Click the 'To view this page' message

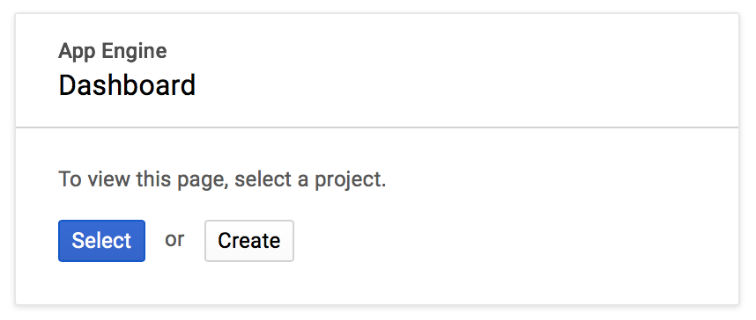click(x=222, y=180)
